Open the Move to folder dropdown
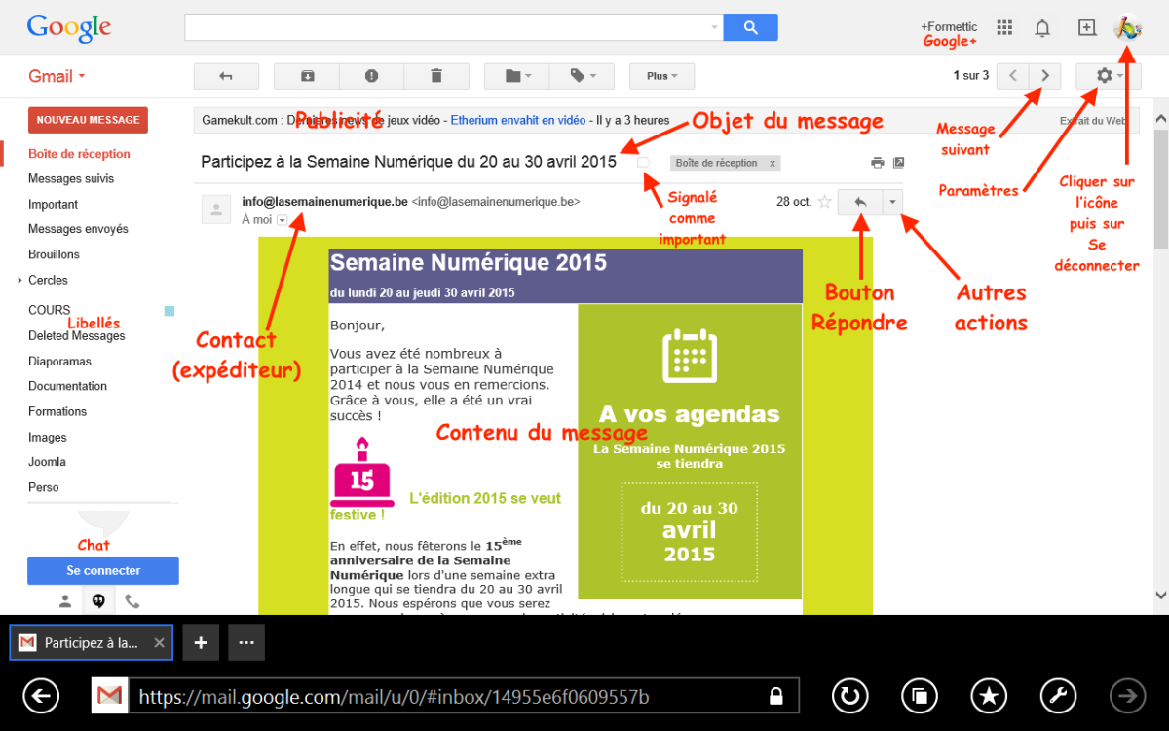This screenshot has width=1169, height=731. [x=516, y=76]
